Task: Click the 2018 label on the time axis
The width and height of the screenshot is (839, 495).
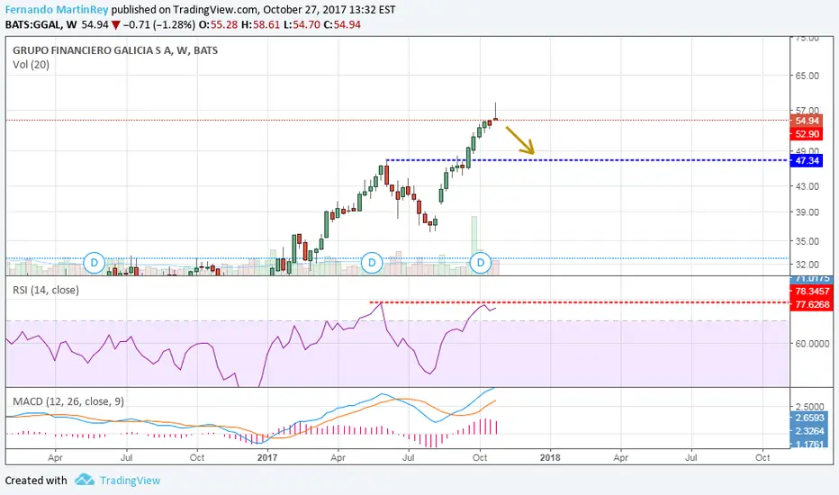Action: [550, 457]
